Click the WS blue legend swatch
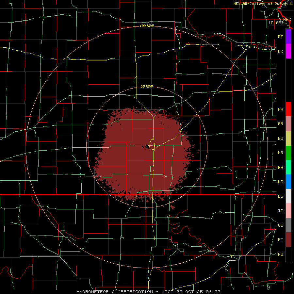The width and height of the screenshot is (294, 294). coord(288,182)
